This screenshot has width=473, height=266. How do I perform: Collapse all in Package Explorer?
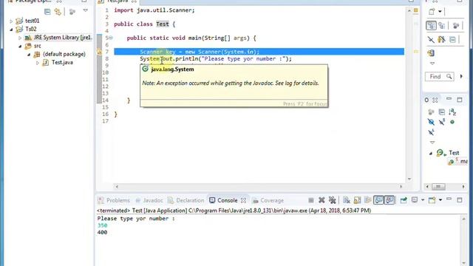pos(47,12)
